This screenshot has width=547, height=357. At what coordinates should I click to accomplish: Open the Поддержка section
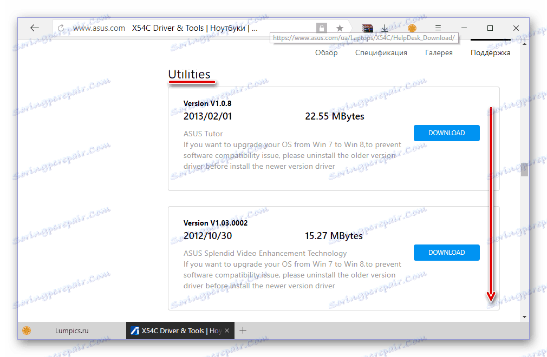[490, 52]
